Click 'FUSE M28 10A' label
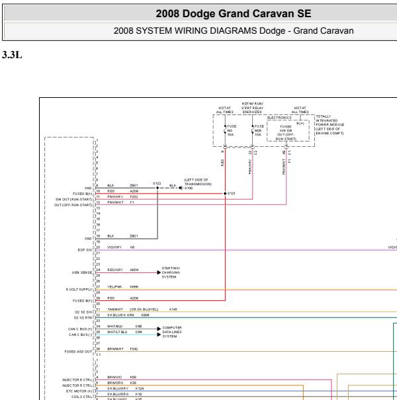 258,130
